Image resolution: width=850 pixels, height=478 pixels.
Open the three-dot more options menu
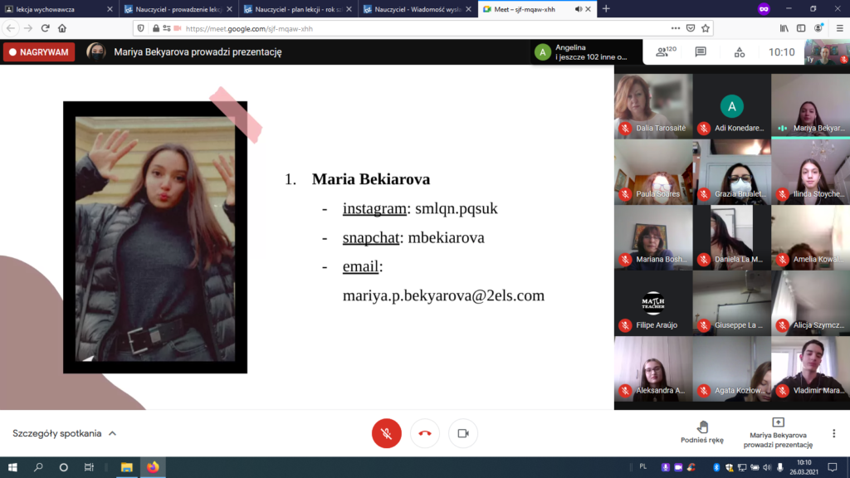click(834, 433)
